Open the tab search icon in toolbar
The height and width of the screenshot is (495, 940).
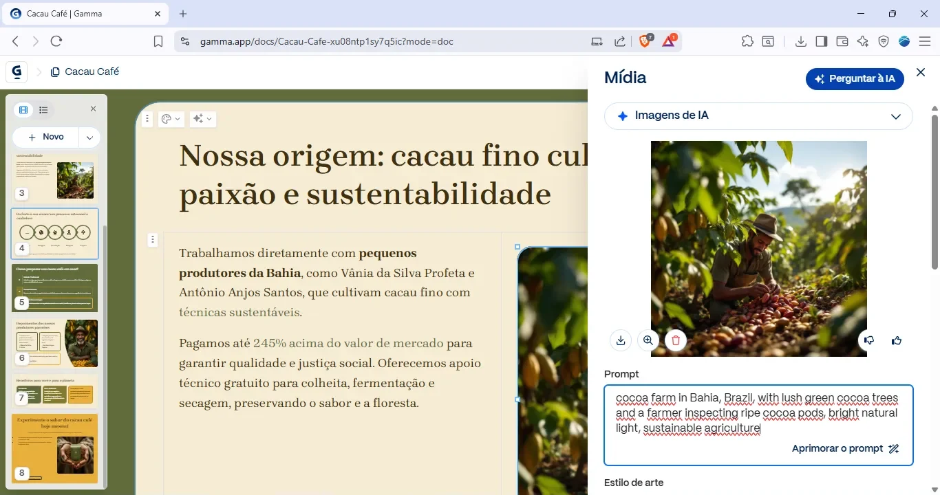tap(768, 41)
